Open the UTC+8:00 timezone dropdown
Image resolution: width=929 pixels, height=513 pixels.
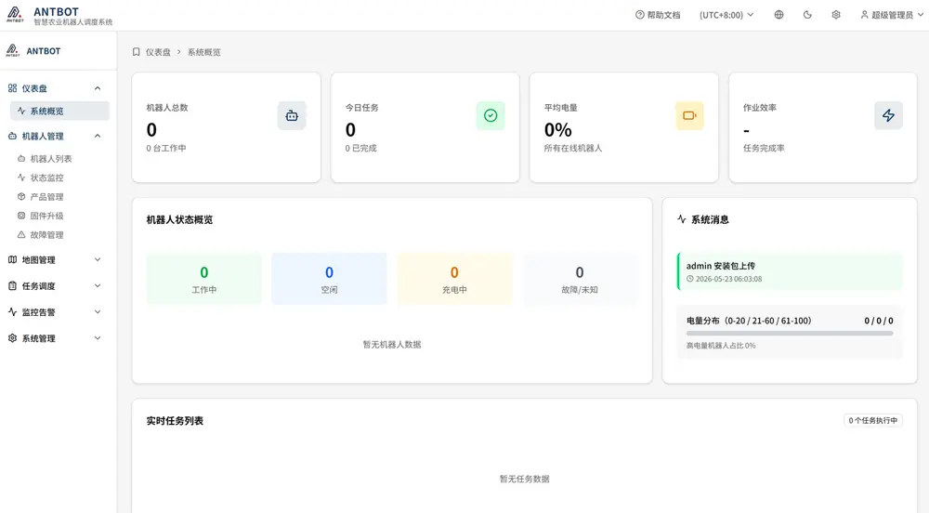tap(726, 15)
